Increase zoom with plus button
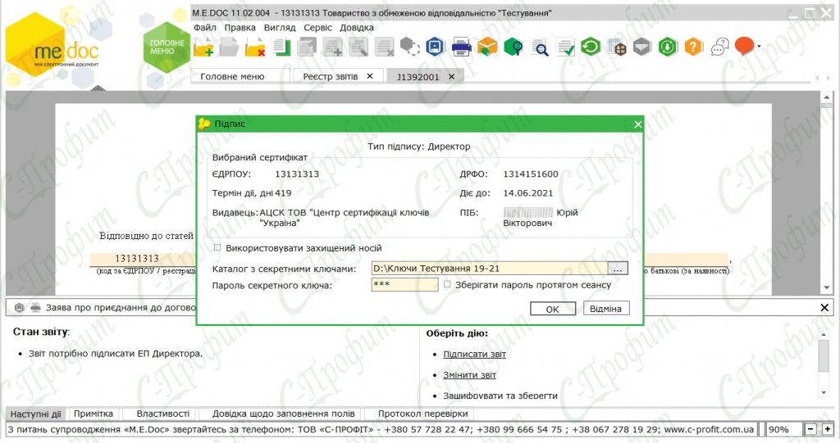Screen dimensions: 840x443 (x=827, y=429)
